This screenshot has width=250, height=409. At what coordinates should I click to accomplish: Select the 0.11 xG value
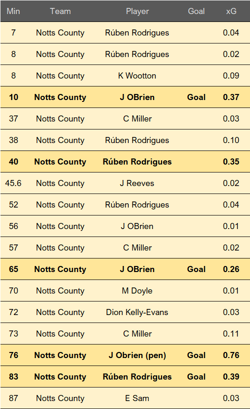point(231,334)
